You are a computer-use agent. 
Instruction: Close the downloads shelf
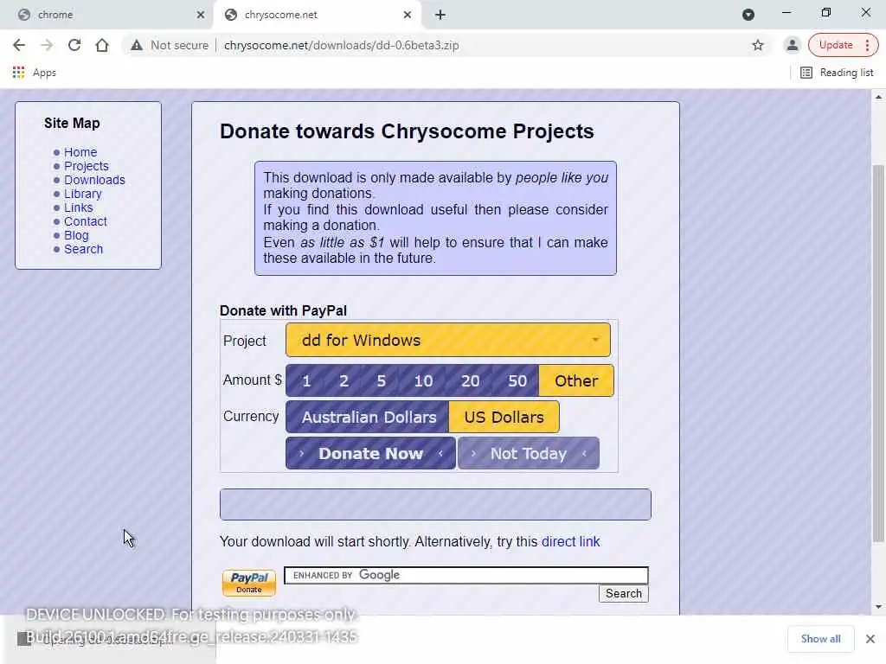point(870,639)
